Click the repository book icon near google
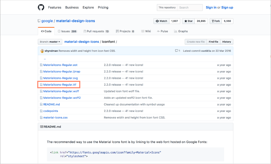The image size is (271, 164). [39, 21]
